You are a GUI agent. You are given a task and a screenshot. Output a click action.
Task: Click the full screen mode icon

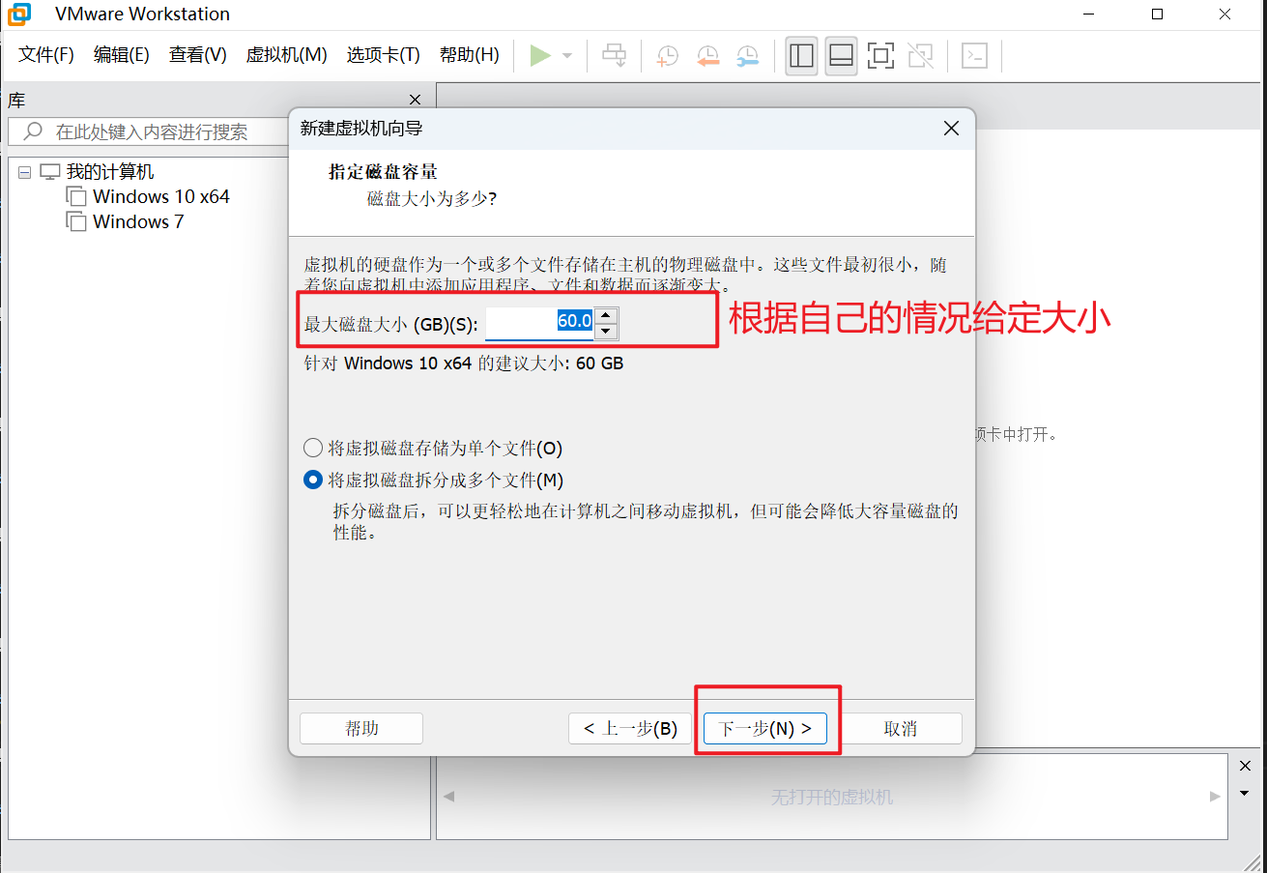click(x=880, y=56)
